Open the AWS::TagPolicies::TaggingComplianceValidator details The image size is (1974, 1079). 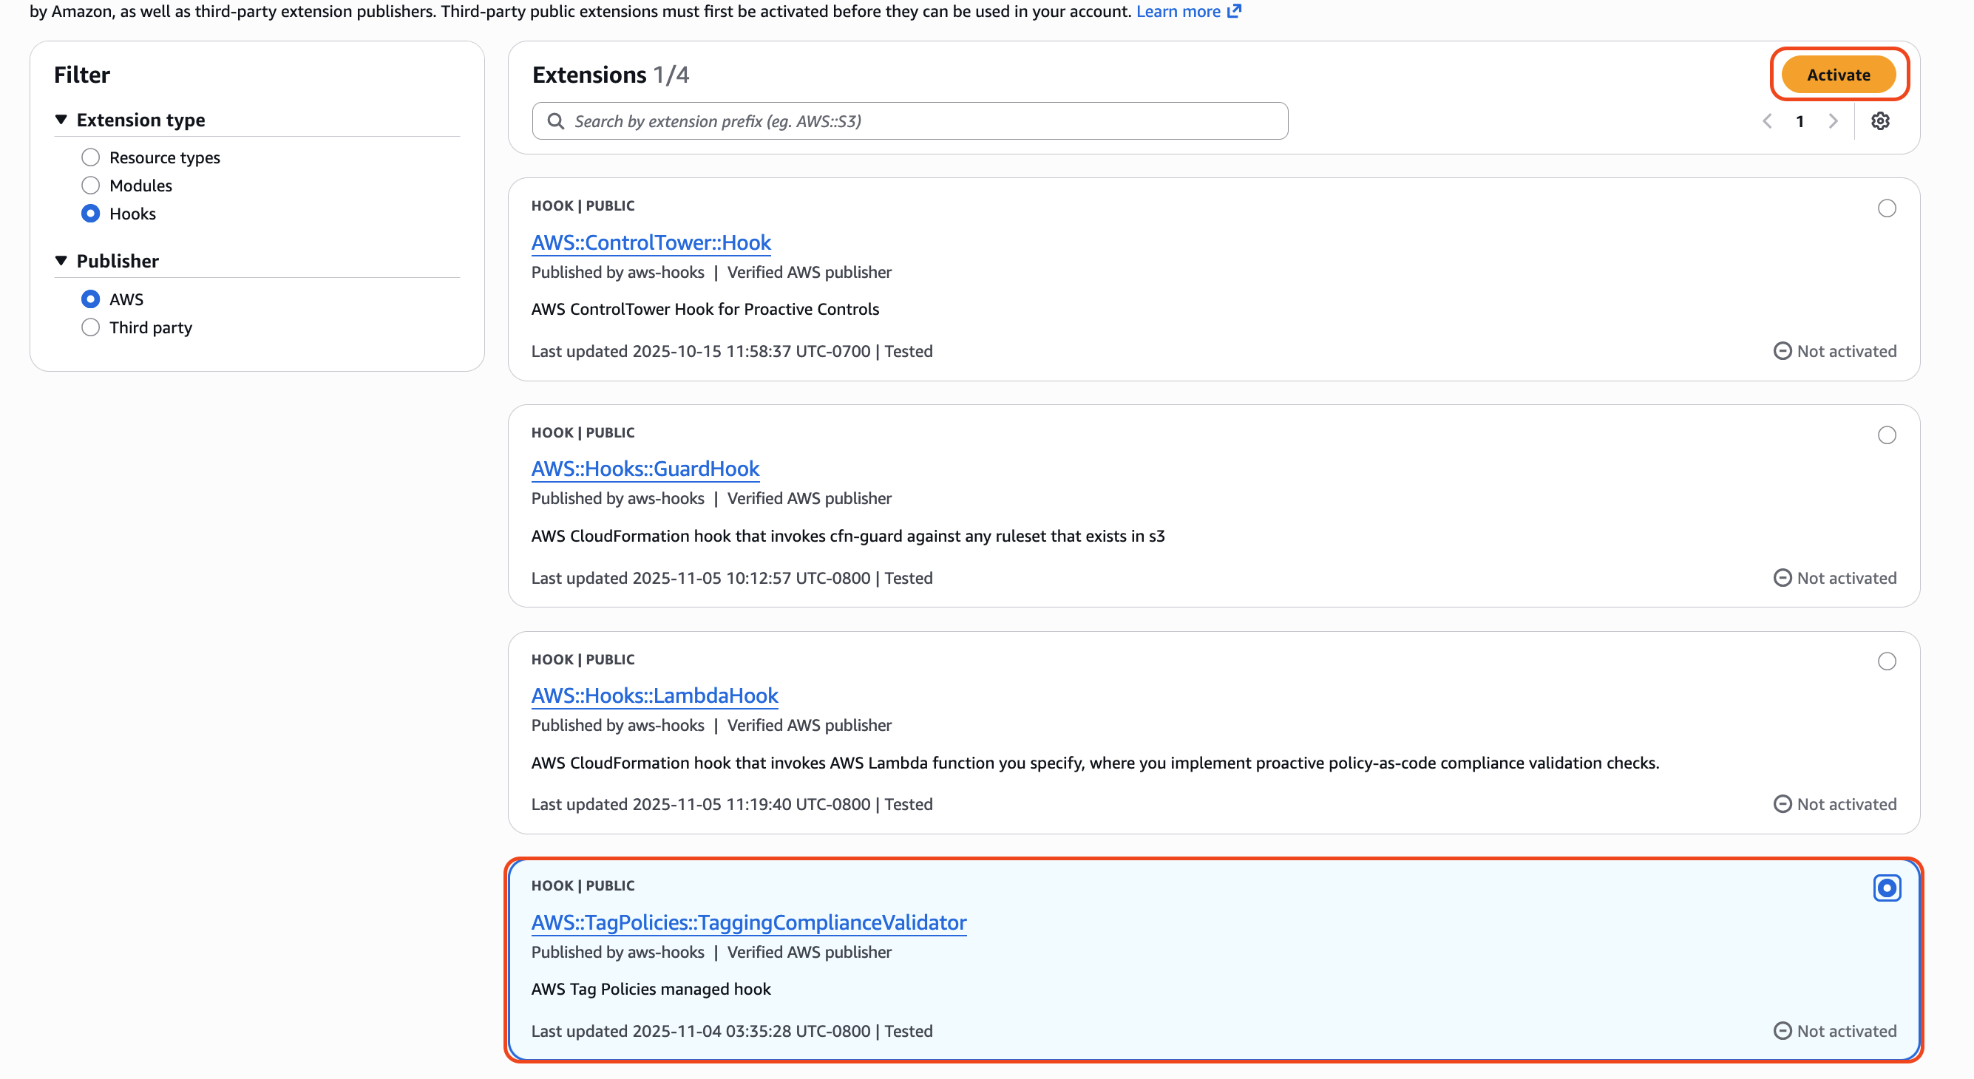pos(749,923)
